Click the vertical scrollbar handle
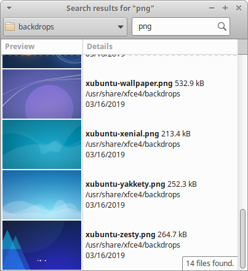The width and height of the screenshot is (248, 271). pyautogui.click(x=242, y=238)
